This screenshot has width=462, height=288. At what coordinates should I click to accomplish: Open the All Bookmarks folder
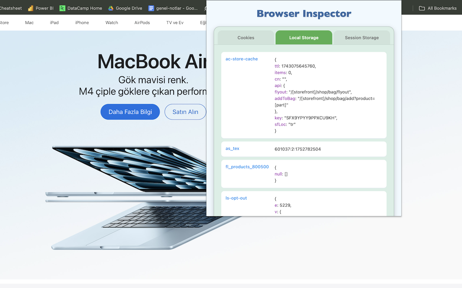[x=438, y=8]
